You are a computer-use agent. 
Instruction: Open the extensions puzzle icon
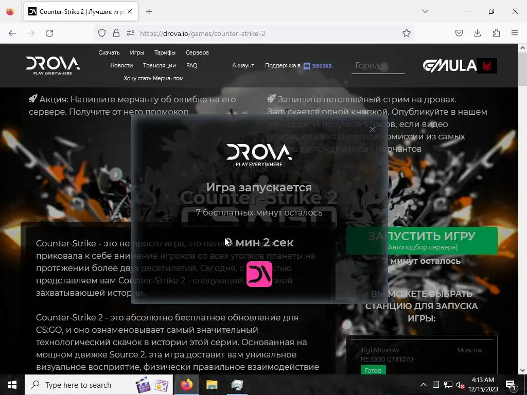click(x=496, y=33)
